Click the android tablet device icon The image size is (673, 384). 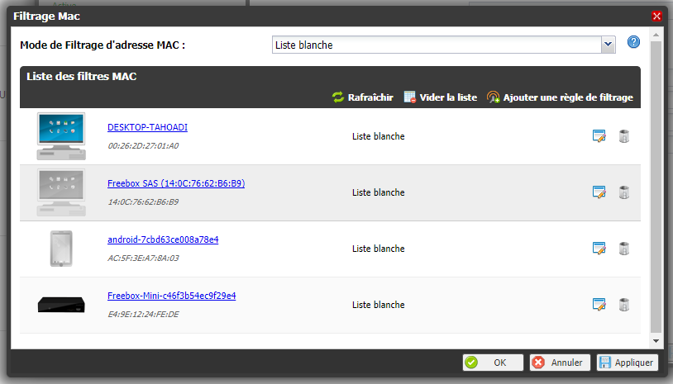tap(61, 249)
